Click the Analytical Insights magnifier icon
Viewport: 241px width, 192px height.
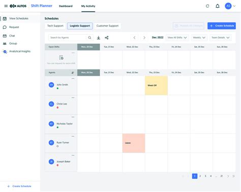point(5,52)
